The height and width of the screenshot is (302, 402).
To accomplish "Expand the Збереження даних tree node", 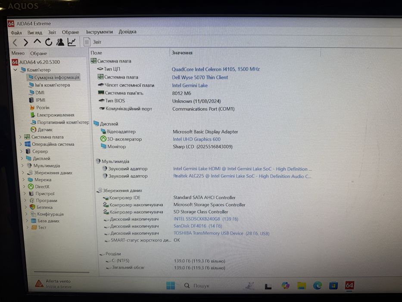I will [x=23, y=173].
